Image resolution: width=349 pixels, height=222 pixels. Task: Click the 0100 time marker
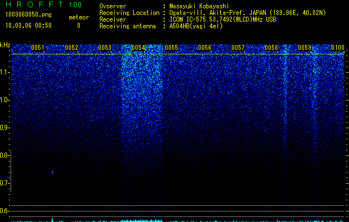pos(338,48)
